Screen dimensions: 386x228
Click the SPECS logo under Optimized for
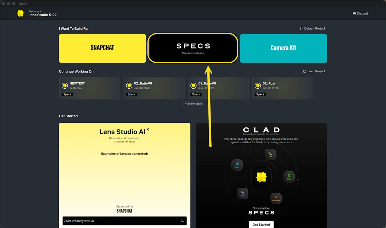[261, 213]
